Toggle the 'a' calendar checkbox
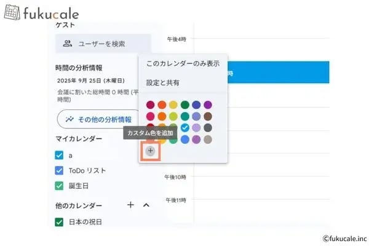The width and height of the screenshot is (369, 246). coord(59,156)
